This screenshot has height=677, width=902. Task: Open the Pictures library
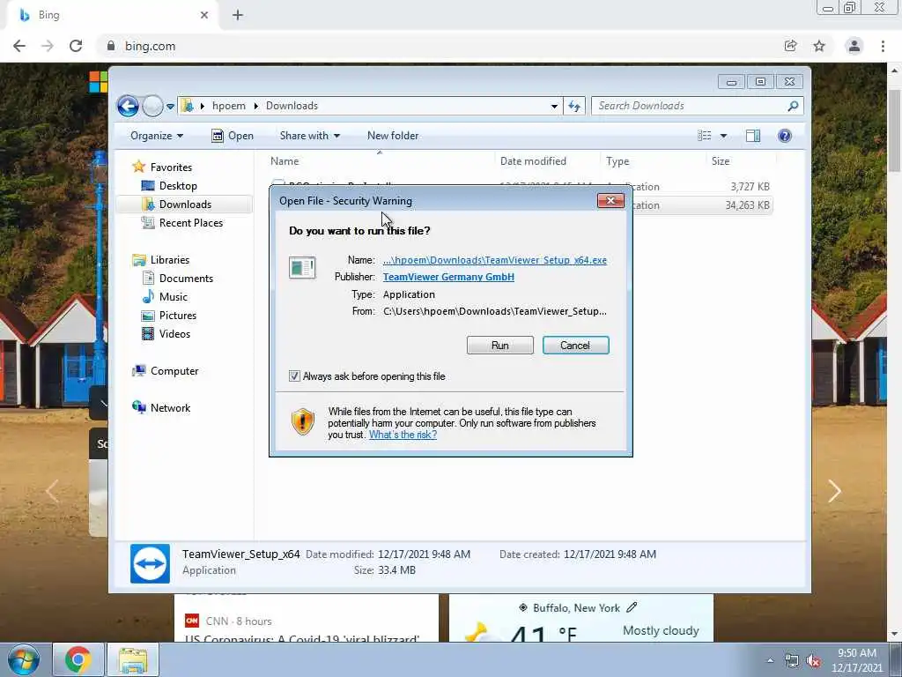pos(178,316)
